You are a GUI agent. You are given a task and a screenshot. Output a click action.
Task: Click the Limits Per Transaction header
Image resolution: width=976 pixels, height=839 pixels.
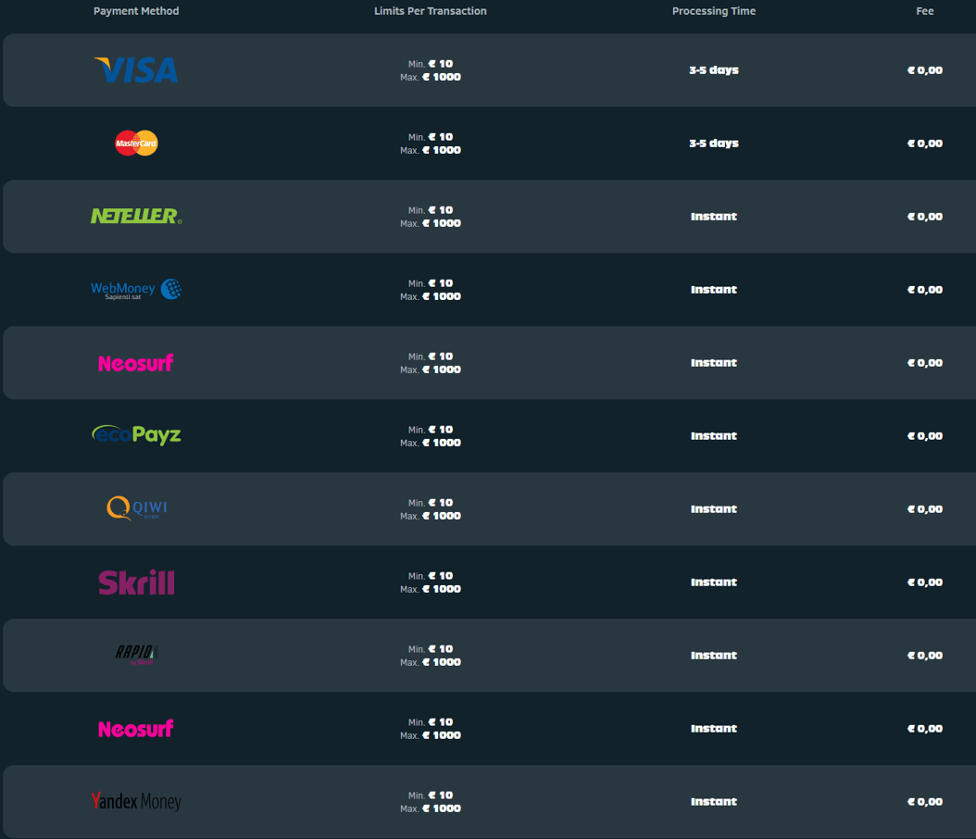pos(430,11)
